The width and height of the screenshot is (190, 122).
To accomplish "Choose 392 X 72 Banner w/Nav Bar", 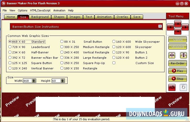I will point(33,57).
